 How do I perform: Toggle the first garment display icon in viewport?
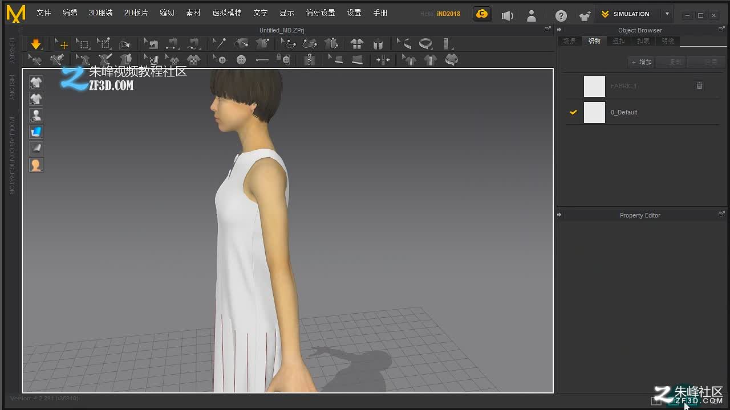click(x=36, y=83)
